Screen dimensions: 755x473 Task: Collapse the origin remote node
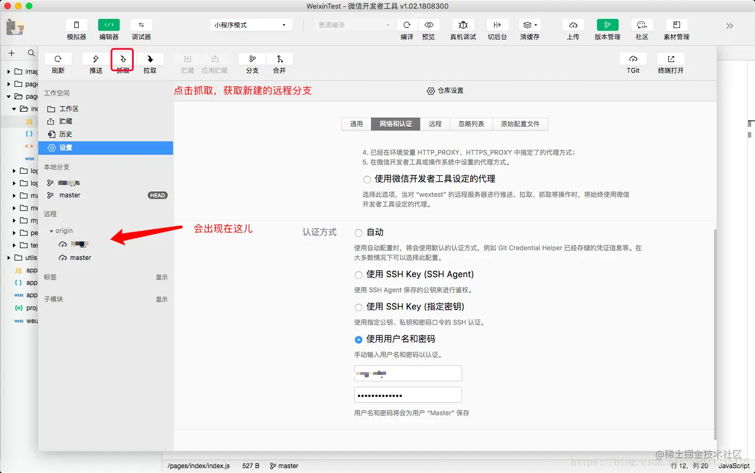[x=52, y=231]
